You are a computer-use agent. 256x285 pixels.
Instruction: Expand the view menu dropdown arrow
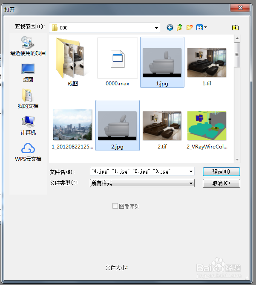coord(206,27)
